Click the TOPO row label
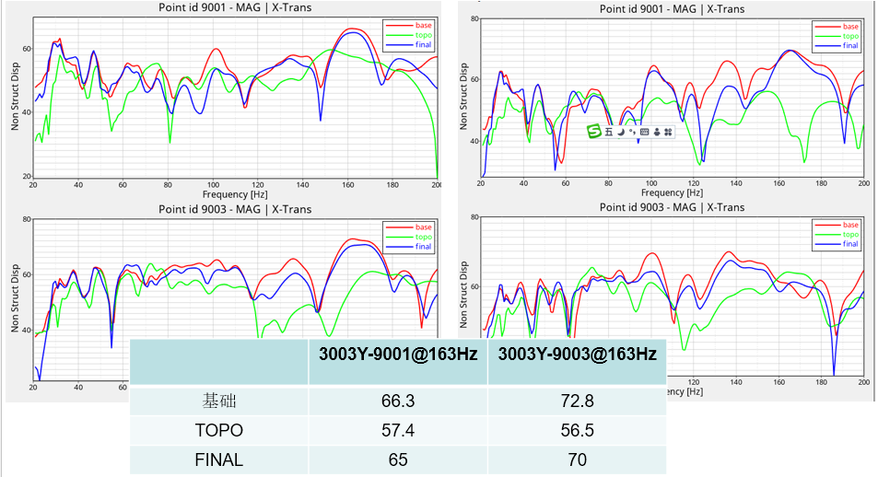 click(219, 430)
